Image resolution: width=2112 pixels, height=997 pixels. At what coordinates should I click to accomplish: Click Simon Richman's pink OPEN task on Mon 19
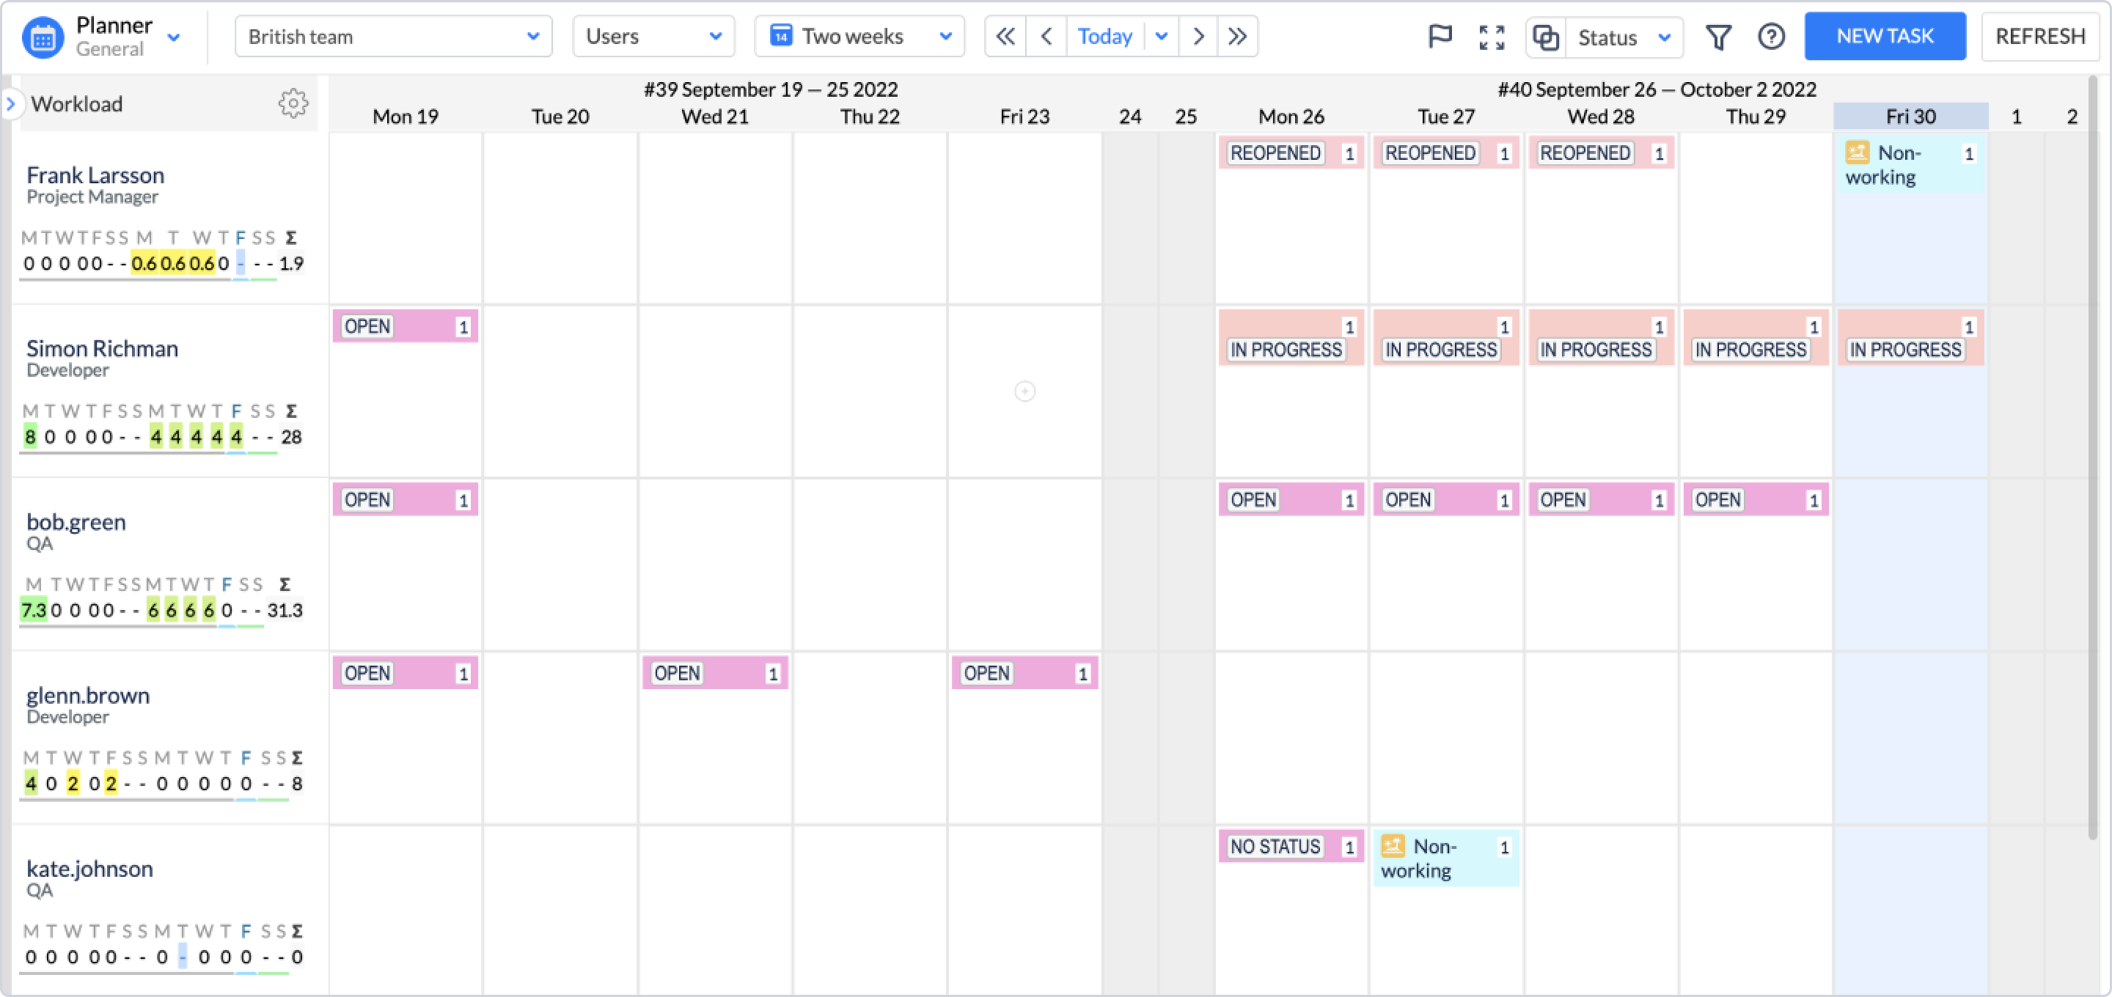pyautogui.click(x=405, y=326)
